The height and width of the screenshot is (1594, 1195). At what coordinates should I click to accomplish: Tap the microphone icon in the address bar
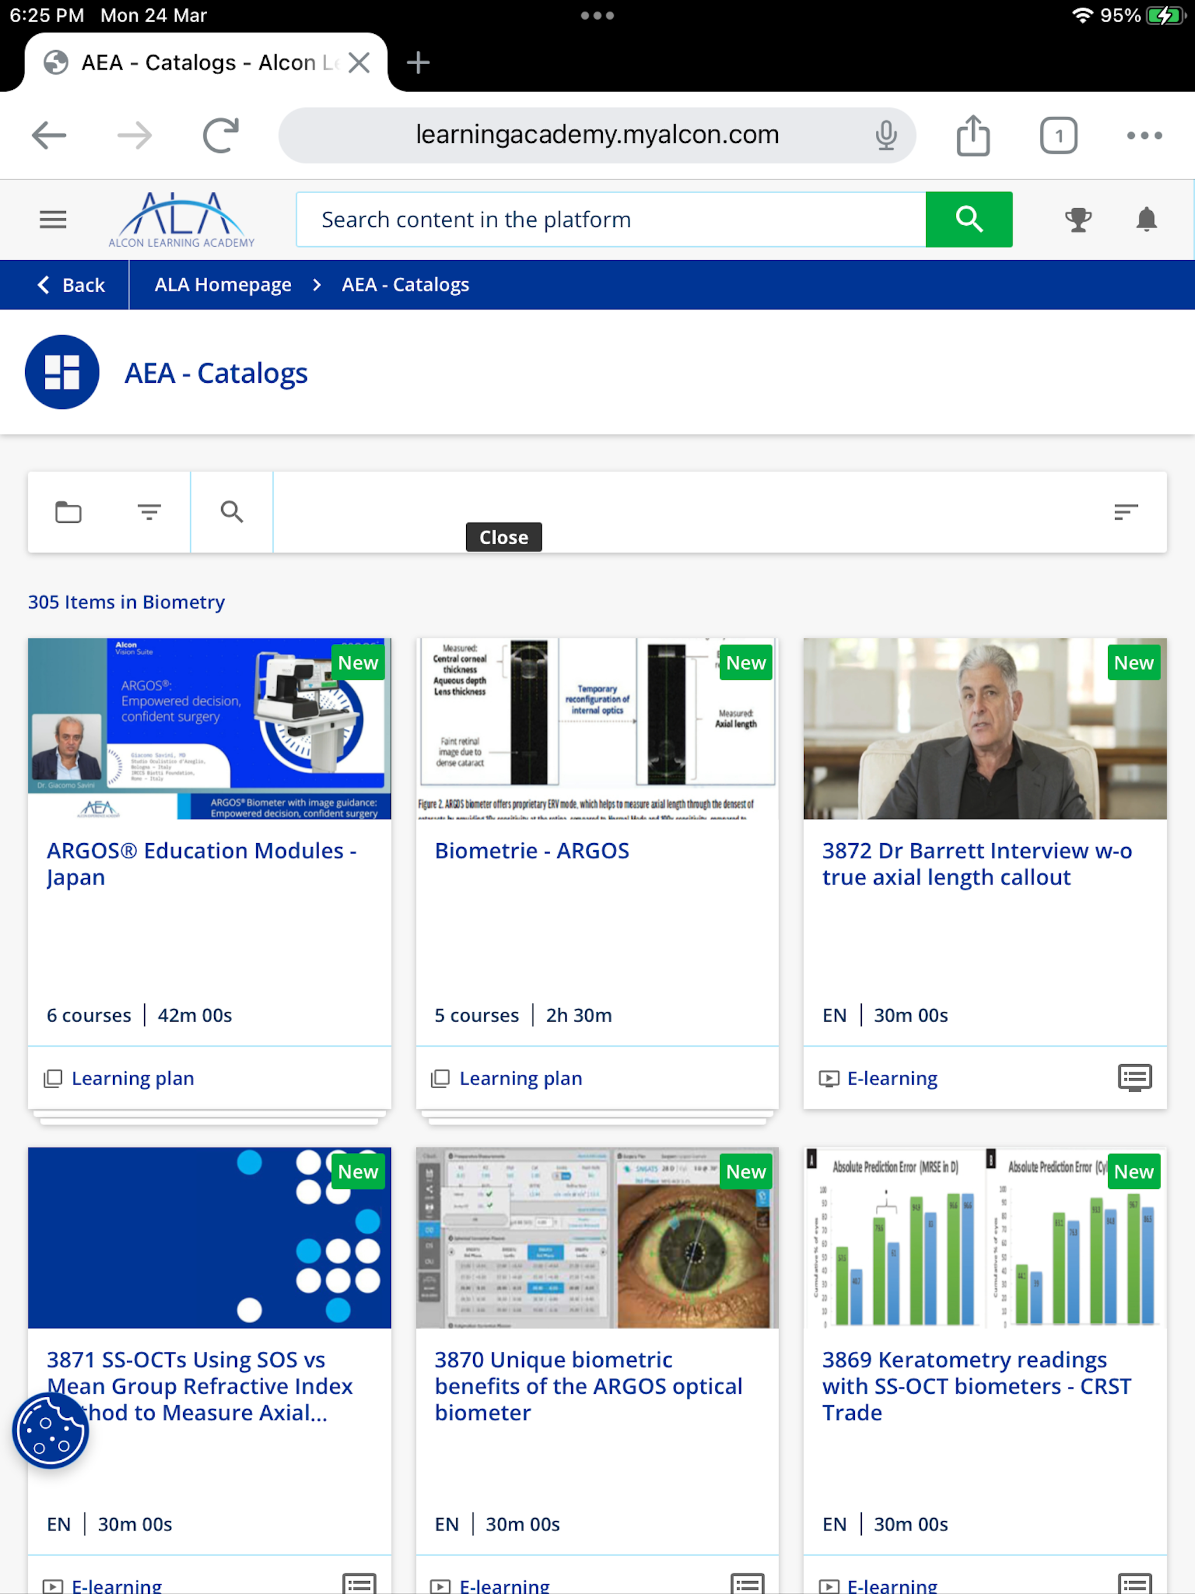[x=886, y=135]
